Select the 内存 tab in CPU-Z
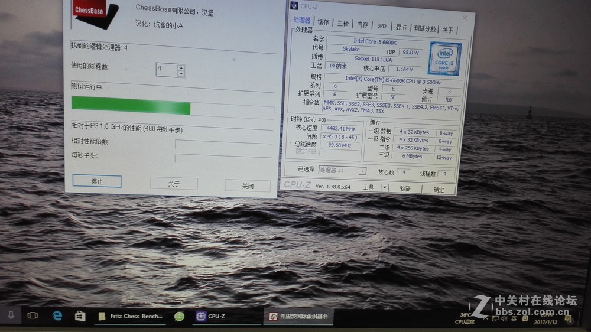The image size is (591, 332). [x=363, y=24]
